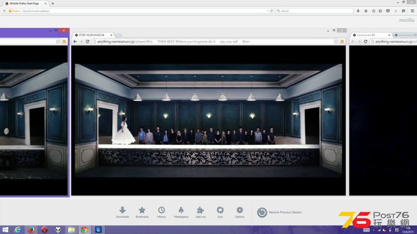Open Windows Start button

pyautogui.click(x=5, y=230)
